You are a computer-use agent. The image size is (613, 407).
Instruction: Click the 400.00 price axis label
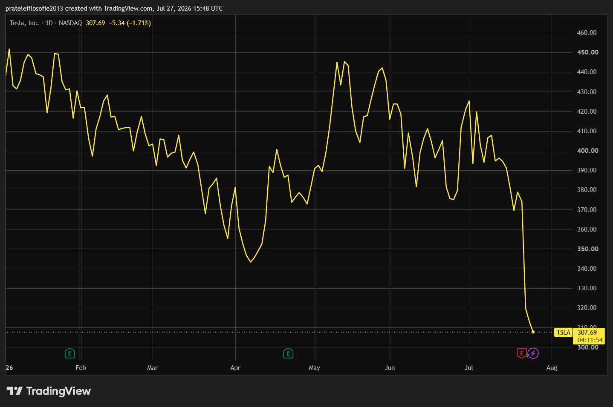click(x=587, y=151)
